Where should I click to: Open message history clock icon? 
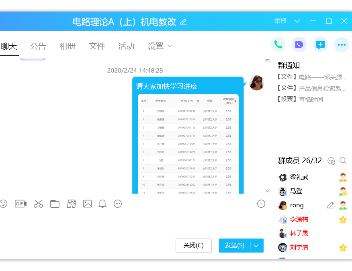click(x=261, y=204)
